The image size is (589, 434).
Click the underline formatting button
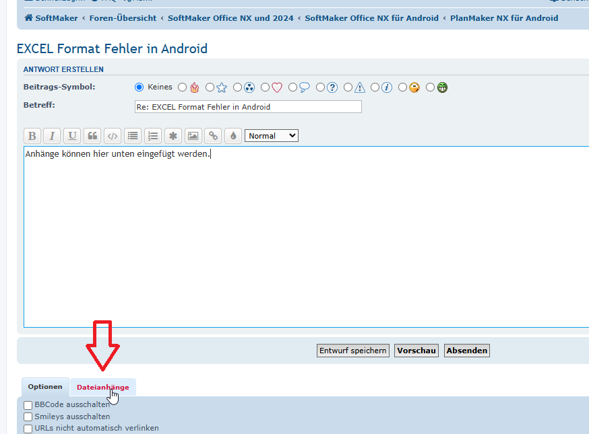tap(72, 136)
